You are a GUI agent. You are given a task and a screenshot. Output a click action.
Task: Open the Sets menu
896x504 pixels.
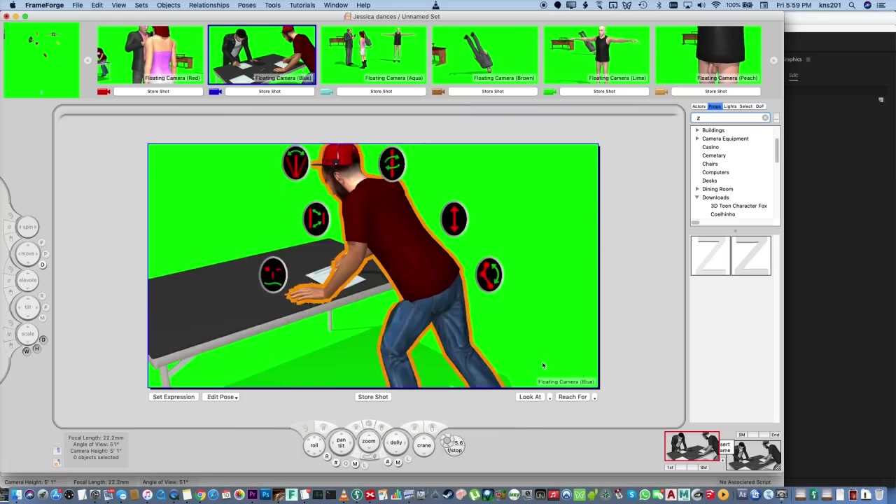[141, 5]
